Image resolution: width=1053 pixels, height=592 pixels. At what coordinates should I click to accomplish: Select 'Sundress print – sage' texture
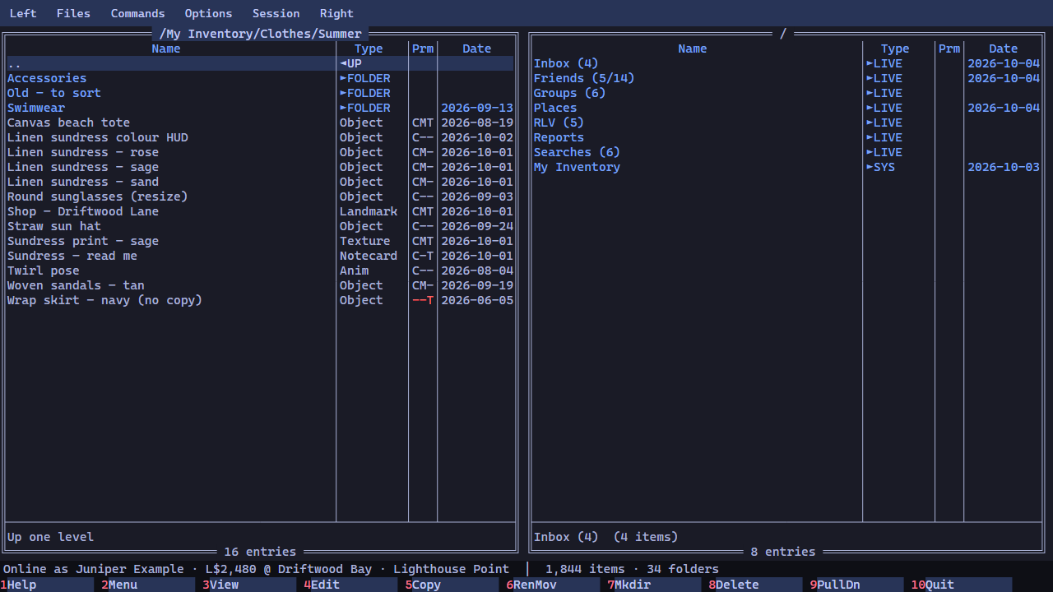[260, 241]
